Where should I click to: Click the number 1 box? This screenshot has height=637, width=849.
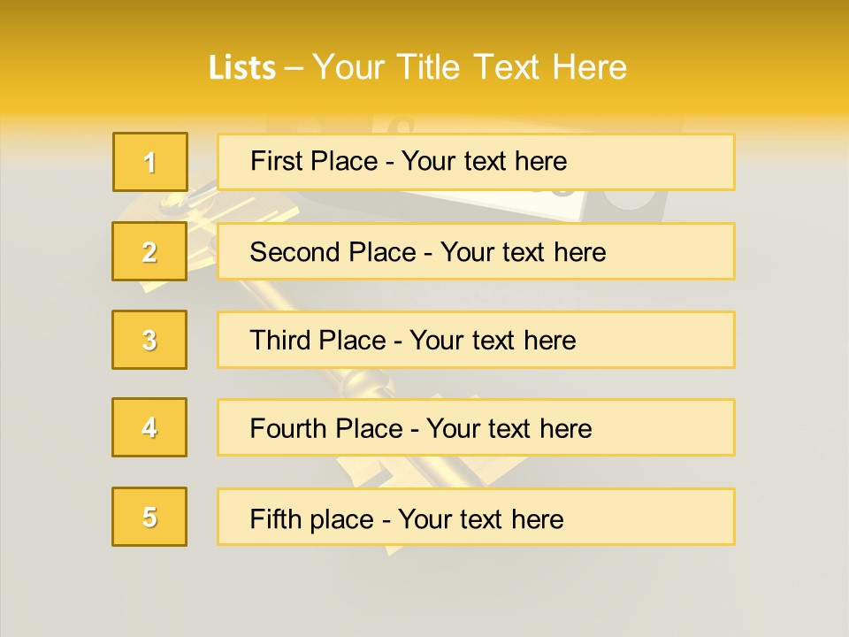click(x=150, y=162)
